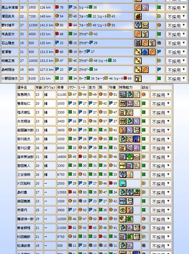189x254 pixels.
Task: Click the green ability icon in the 12000 salary row
Action: [130, 219]
